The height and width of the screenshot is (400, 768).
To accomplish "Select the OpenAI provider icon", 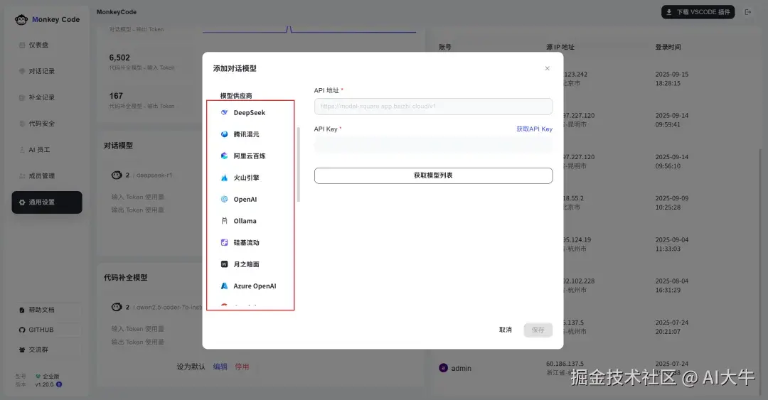I will [224, 199].
